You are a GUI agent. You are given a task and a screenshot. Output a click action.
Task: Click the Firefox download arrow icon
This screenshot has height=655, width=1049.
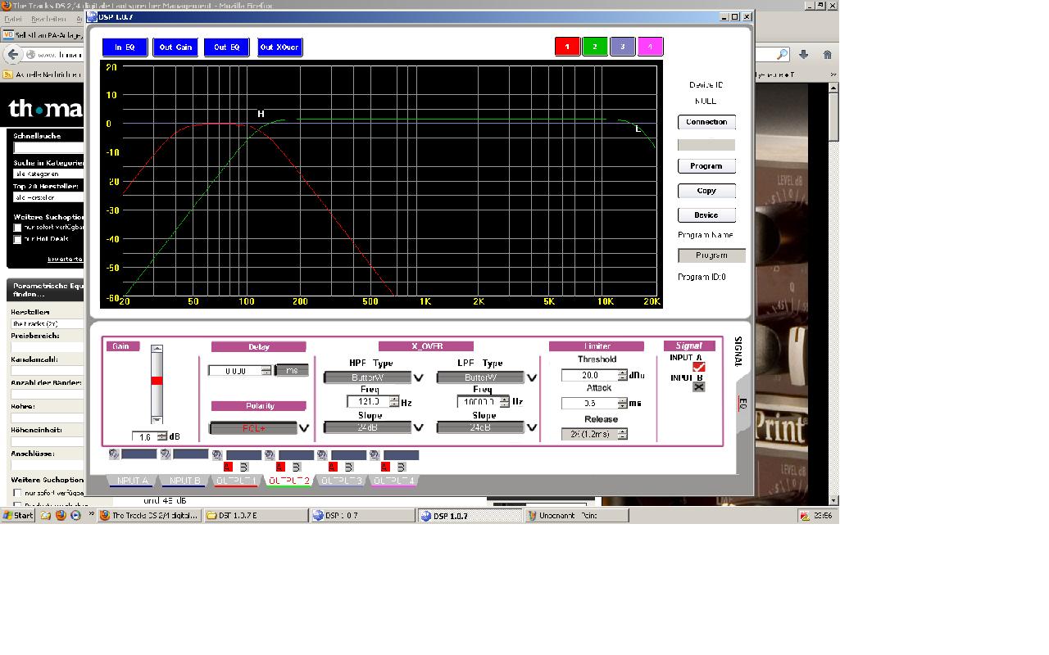(804, 55)
